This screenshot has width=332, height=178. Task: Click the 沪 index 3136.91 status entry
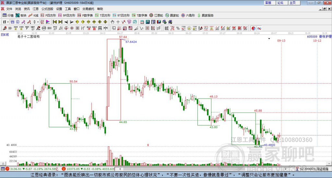click(x=32, y=169)
